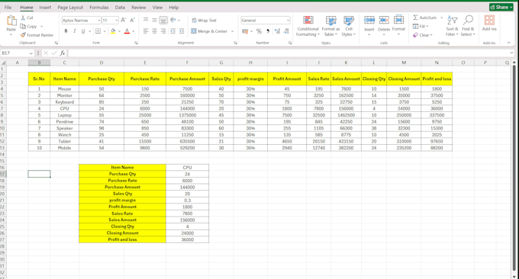The image size is (519, 279).
Task: Switch to the Formulas tab
Action: point(99,8)
